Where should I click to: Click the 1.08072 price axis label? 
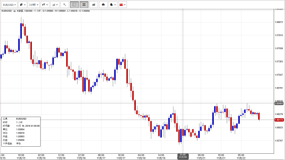279,22
